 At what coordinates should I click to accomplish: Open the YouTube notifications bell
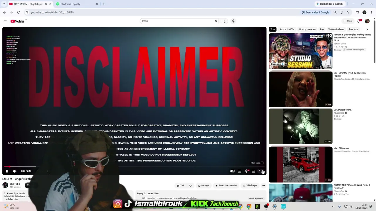359,21
